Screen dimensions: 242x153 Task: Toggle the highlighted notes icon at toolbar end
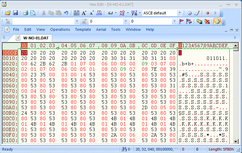(217, 22)
